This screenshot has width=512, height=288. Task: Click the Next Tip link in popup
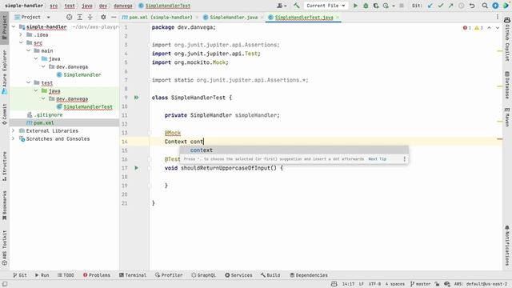(377, 159)
